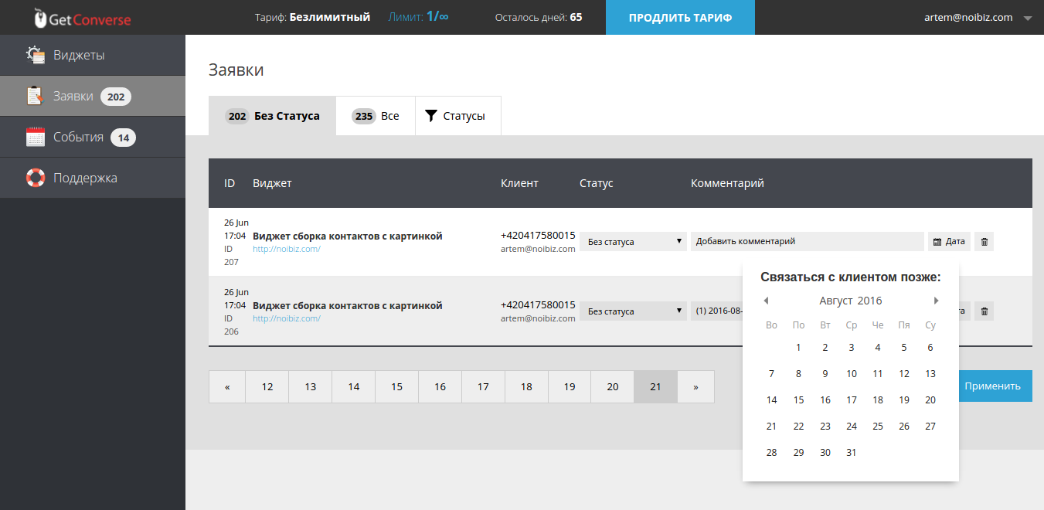Viewport: 1044px width, 510px height.
Task: Click the GetConverse logo
Action: pyautogui.click(x=83, y=18)
